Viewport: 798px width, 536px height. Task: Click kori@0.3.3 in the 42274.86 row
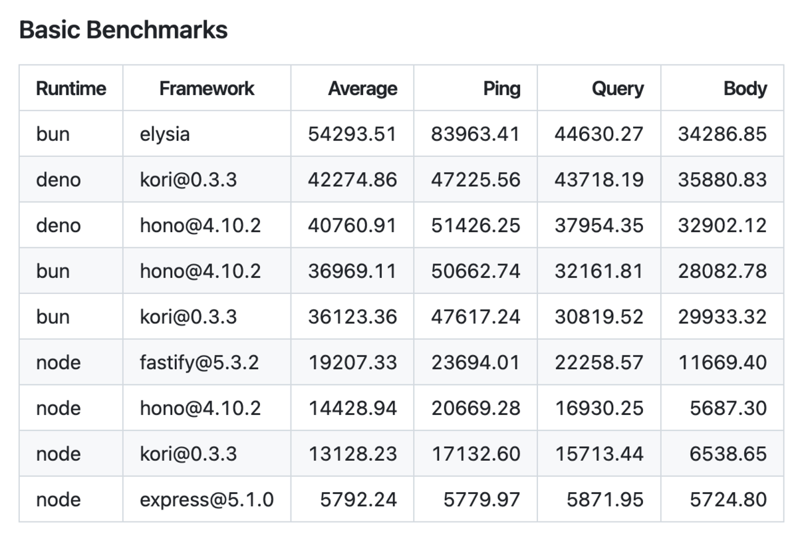pyautogui.click(x=188, y=180)
